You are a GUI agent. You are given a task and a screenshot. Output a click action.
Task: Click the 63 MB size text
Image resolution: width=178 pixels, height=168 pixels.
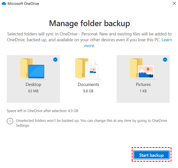(33, 91)
